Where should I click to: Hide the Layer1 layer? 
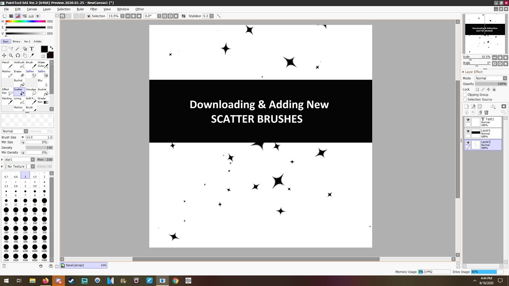pyautogui.click(x=468, y=131)
